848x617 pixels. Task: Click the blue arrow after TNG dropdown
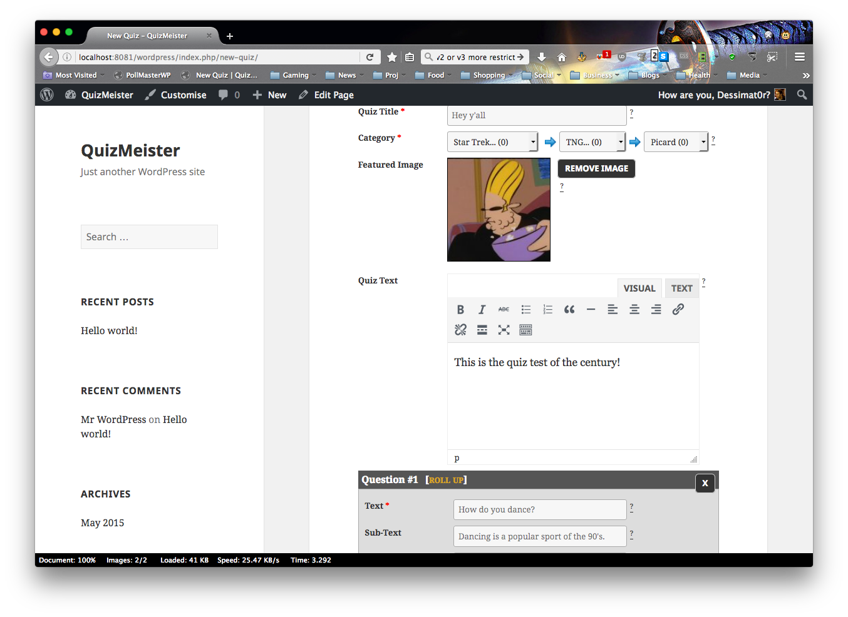coord(634,142)
